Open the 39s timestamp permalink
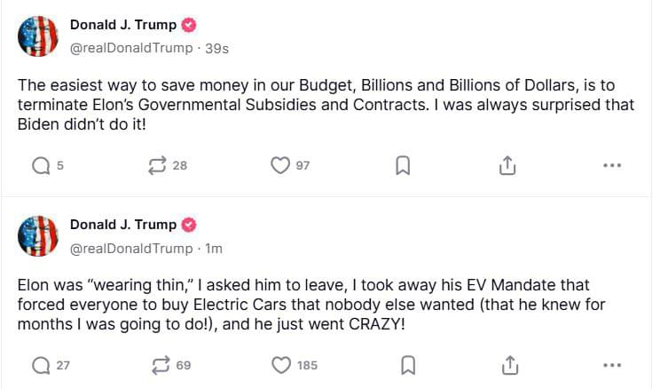This screenshot has height=389, width=660. tap(216, 49)
